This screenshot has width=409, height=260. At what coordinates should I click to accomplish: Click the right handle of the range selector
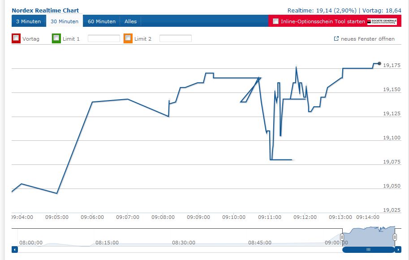pyautogui.click(x=395, y=237)
